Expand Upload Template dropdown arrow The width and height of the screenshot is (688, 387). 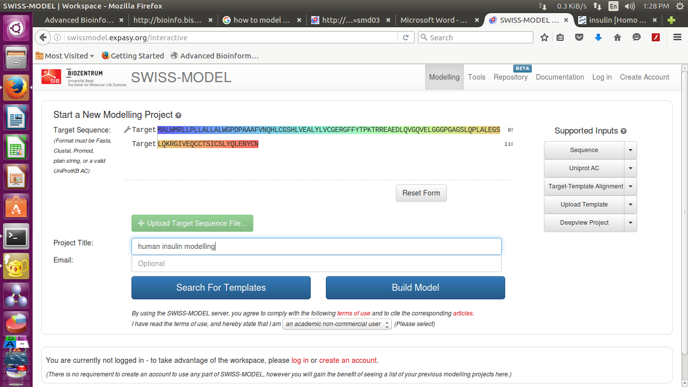pos(631,205)
